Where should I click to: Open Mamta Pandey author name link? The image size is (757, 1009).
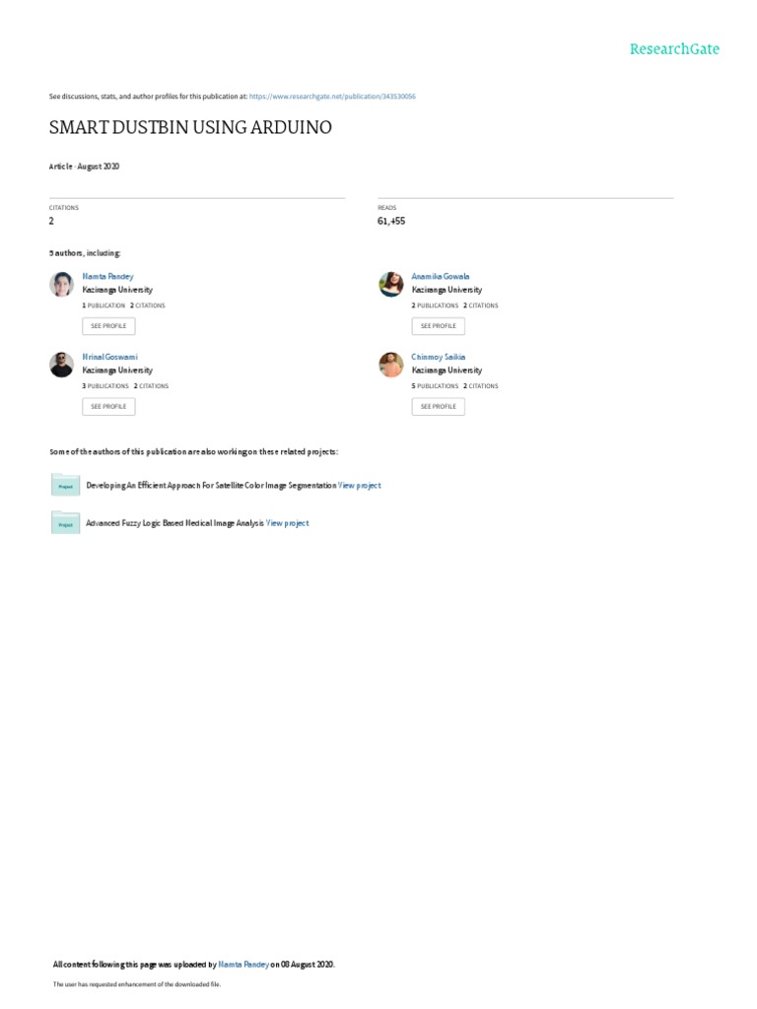pos(107,276)
